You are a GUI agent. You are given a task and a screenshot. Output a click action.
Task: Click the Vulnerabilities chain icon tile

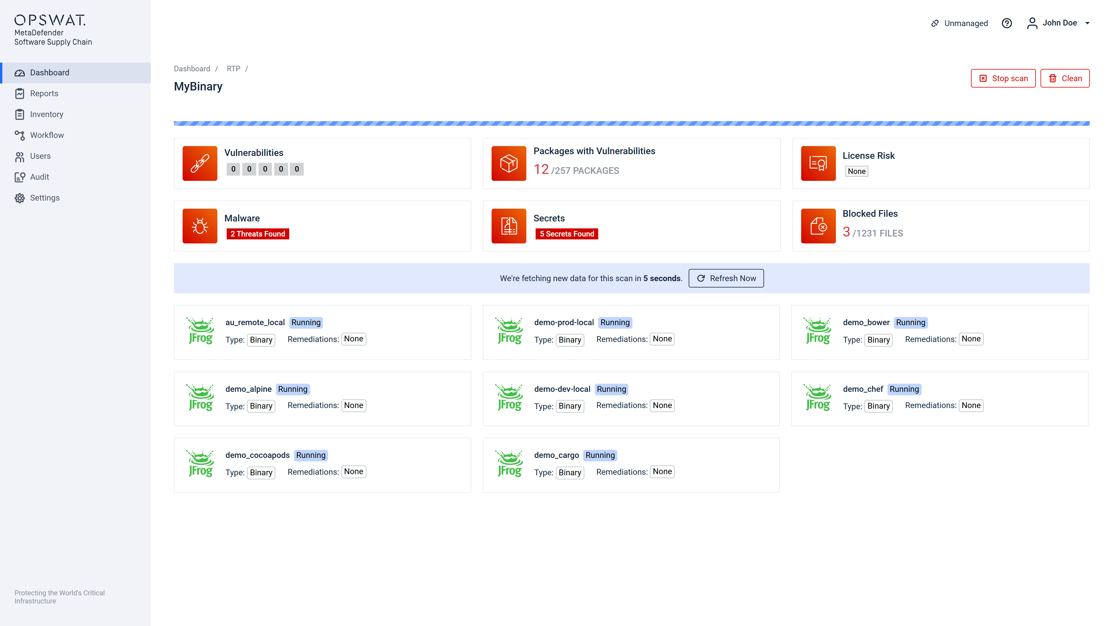(200, 163)
